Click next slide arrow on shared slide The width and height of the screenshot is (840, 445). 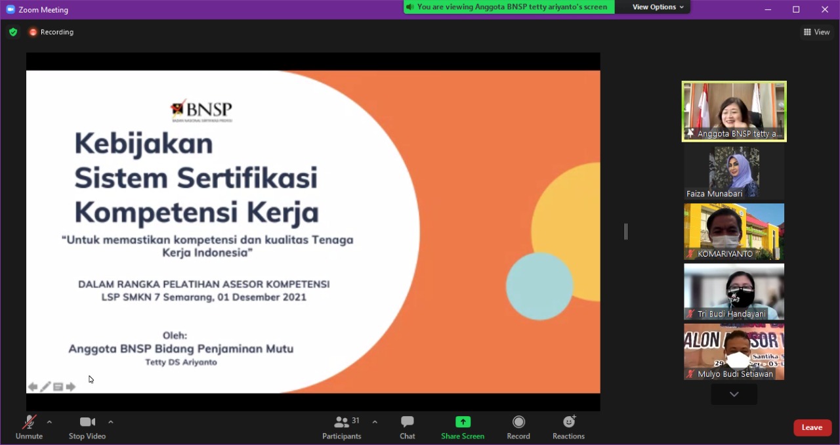(70, 387)
